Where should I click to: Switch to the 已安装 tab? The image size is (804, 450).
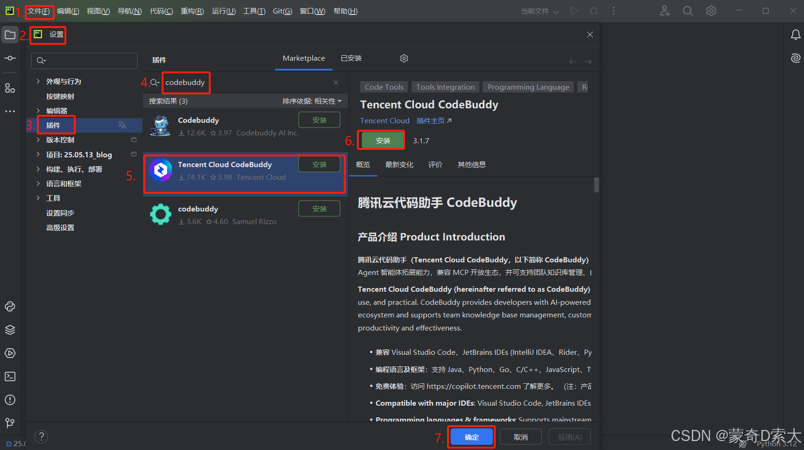[351, 58]
